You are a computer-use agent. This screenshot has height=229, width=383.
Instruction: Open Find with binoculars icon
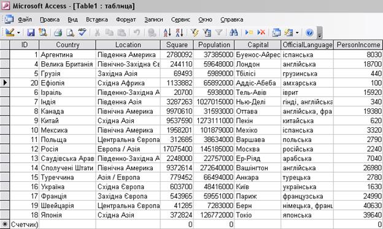click(234, 32)
